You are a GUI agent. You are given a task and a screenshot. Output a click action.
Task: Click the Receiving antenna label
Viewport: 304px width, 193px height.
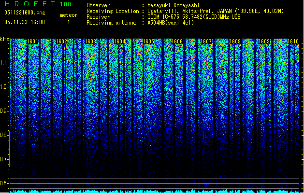111,23
